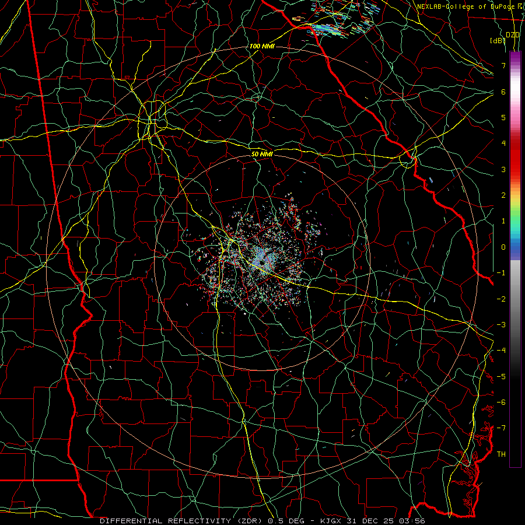525x525 pixels.
Task: Click the '-7' value on the color scale
Action: coord(501,428)
